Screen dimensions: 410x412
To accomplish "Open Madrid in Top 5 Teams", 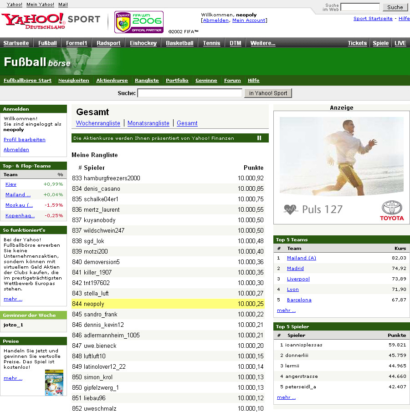I will click(x=295, y=269).
